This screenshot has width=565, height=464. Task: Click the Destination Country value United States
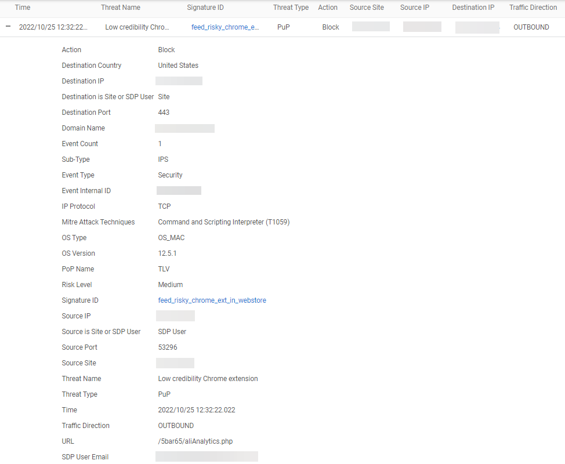tap(178, 66)
